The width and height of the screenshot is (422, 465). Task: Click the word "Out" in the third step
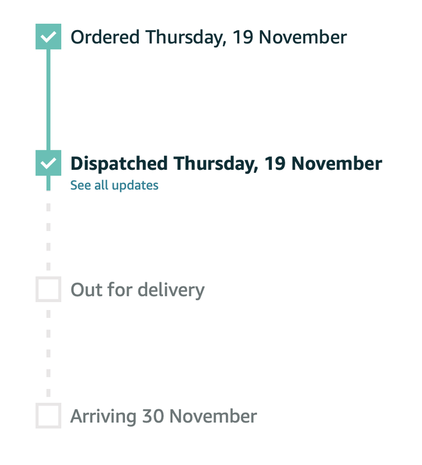tap(85, 290)
